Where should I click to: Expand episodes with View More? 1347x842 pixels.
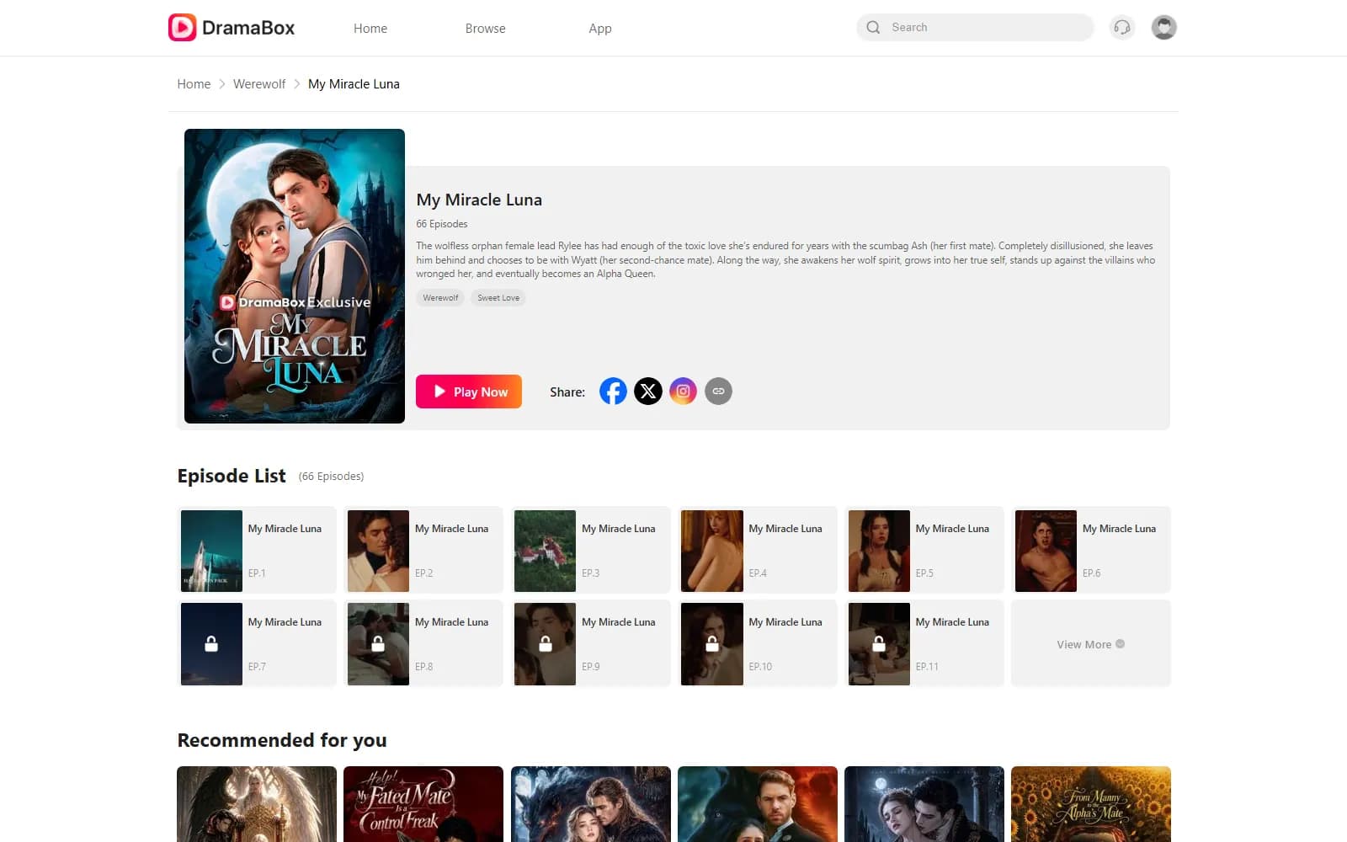tap(1091, 644)
